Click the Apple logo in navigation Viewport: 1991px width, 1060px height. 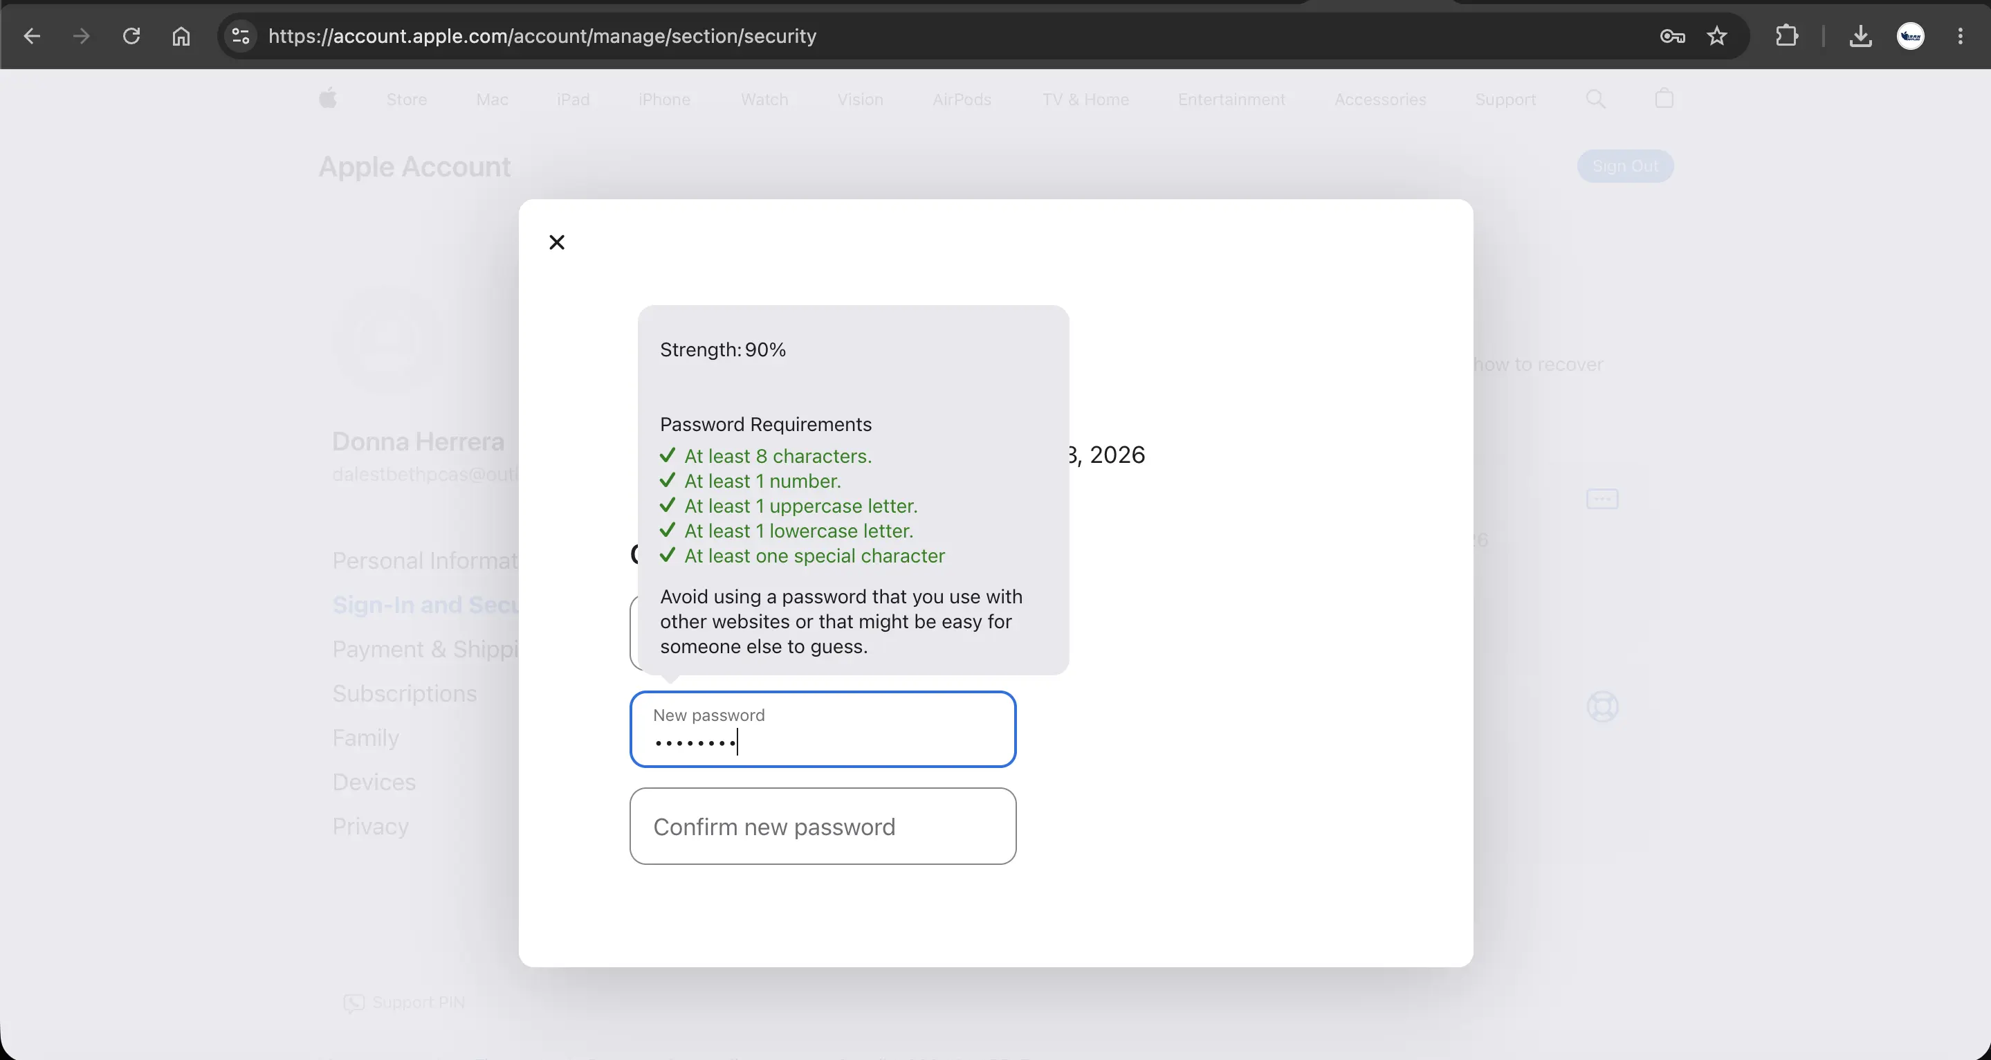[x=328, y=98]
